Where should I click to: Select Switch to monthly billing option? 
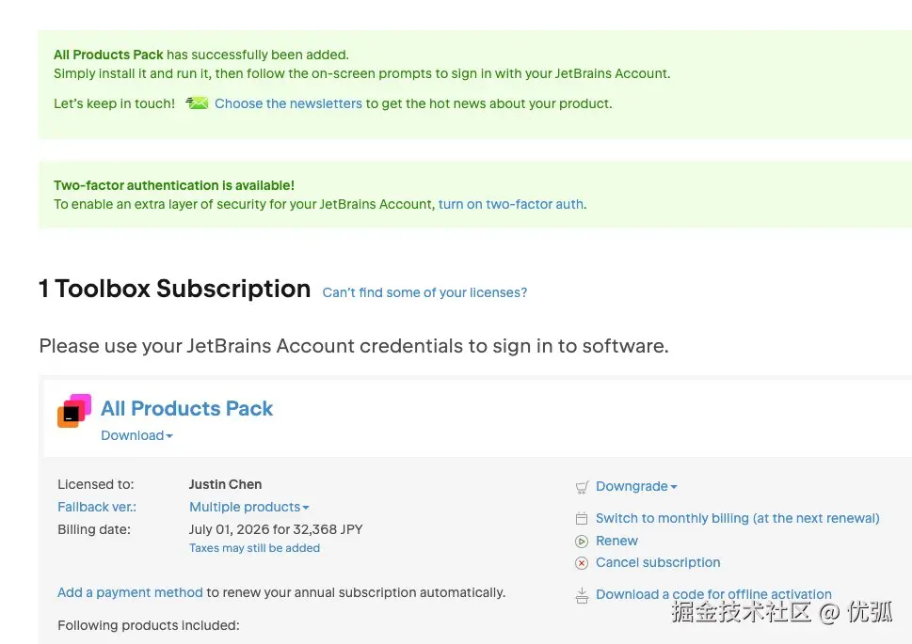click(737, 518)
